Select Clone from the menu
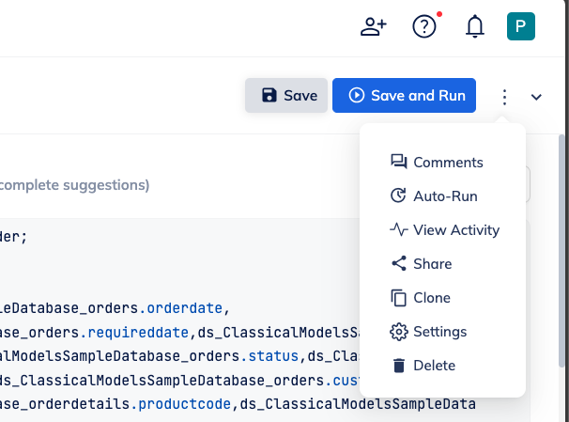The height and width of the screenshot is (422, 569). coord(421,298)
